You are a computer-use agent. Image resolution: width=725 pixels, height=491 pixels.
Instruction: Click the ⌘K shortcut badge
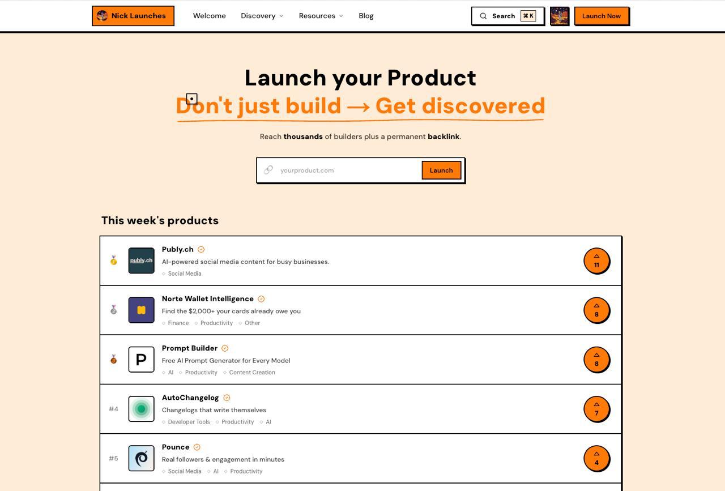click(528, 16)
